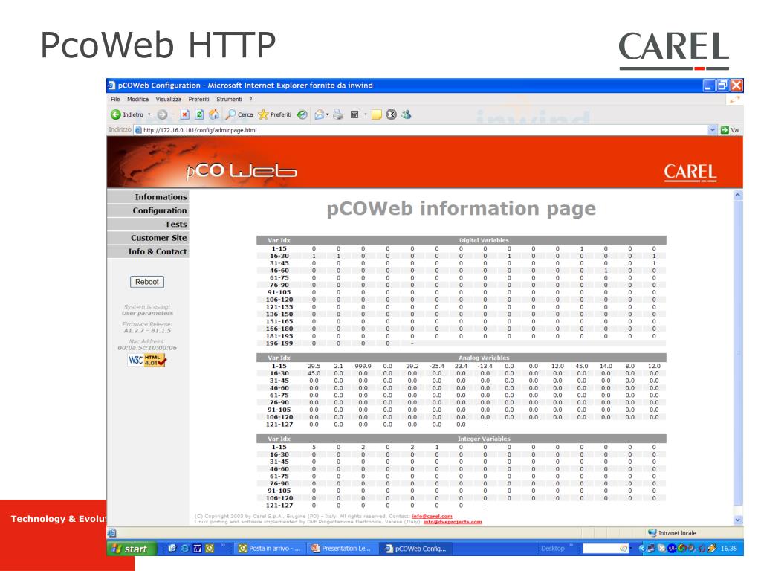Click the Stop loading icon
The image size is (761, 571).
click(x=184, y=114)
